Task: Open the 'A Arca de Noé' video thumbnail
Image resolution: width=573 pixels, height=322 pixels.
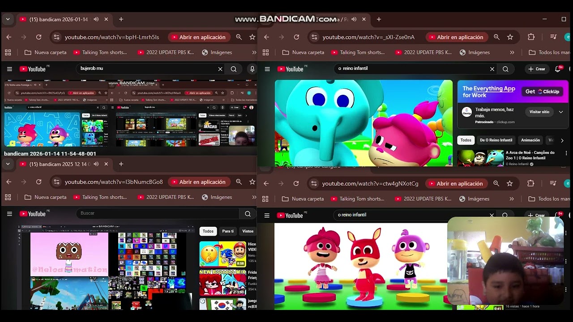Action: (x=480, y=158)
